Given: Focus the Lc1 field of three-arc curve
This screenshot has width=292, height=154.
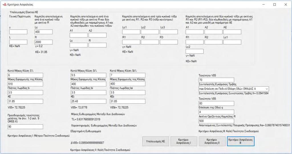Looking at the screenshot, I should [x=131, y=32].
